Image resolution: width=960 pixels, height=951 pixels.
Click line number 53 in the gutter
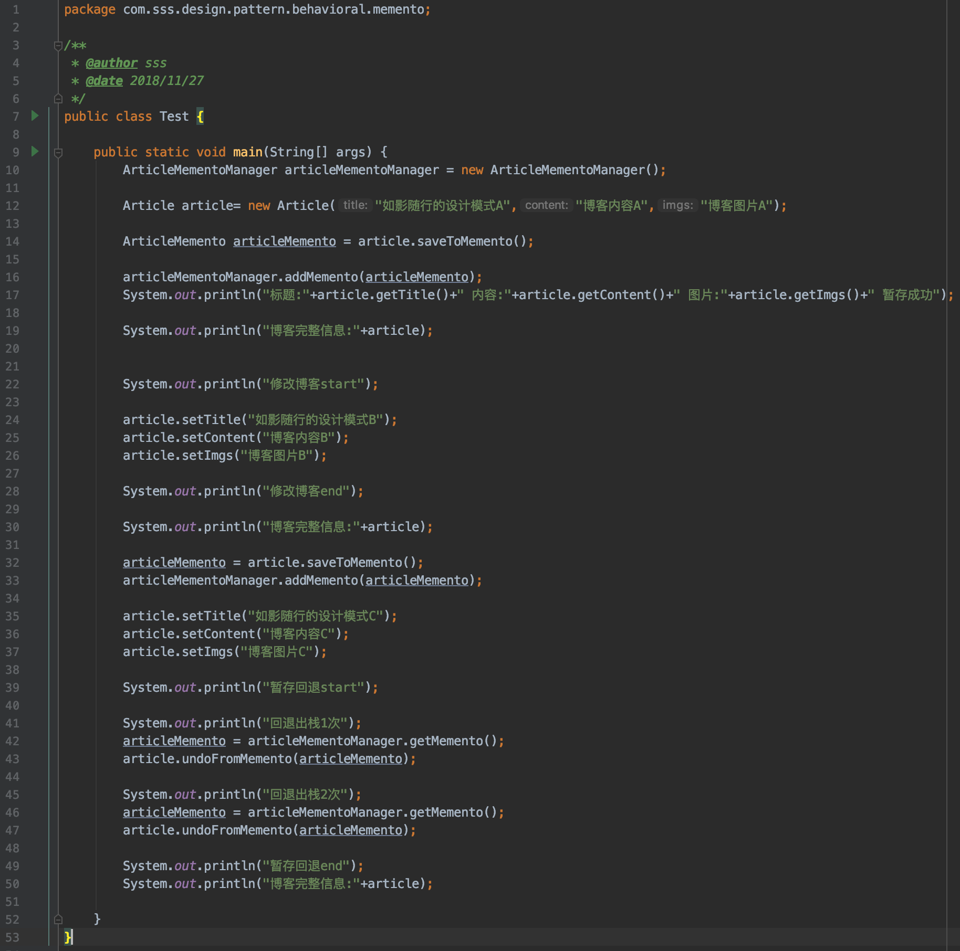[x=12, y=937]
